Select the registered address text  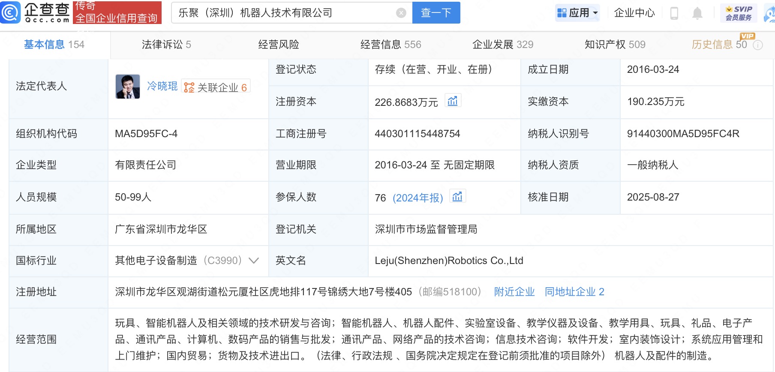click(x=263, y=292)
